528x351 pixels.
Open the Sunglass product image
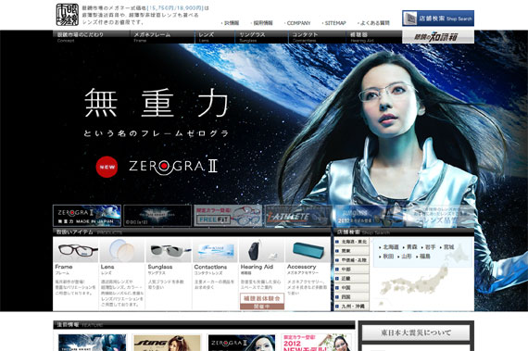coord(169,250)
